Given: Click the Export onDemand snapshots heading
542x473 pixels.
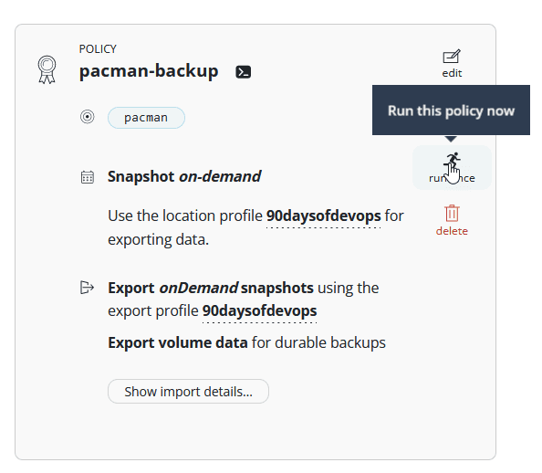Looking at the screenshot, I should [211, 288].
